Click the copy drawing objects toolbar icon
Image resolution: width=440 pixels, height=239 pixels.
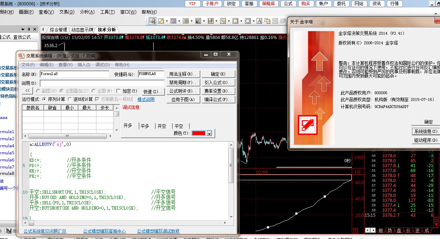point(267,21)
